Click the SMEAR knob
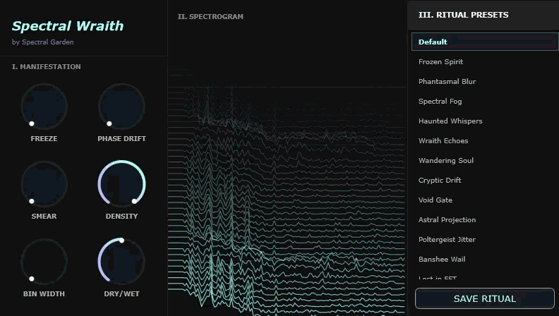Viewport: 559px width, 316px height. 44,184
